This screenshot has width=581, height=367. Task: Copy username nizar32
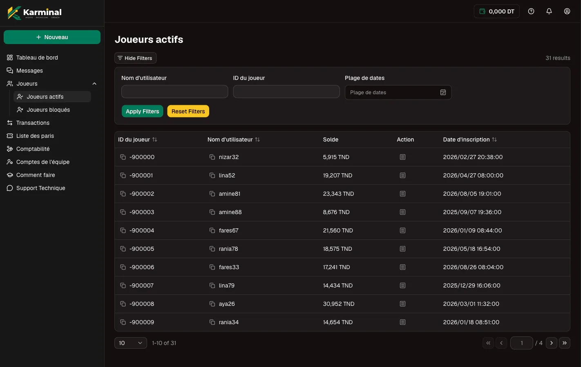(212, 157)
